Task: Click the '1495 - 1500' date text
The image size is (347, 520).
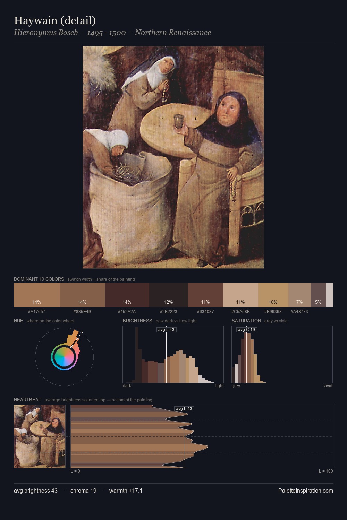Action: click(x=106, y=33)
